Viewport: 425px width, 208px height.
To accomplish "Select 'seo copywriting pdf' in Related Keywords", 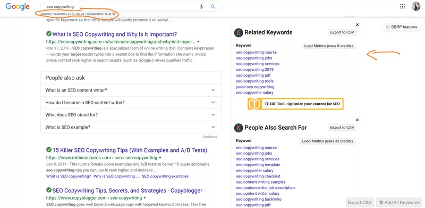I will pos(253,75).
